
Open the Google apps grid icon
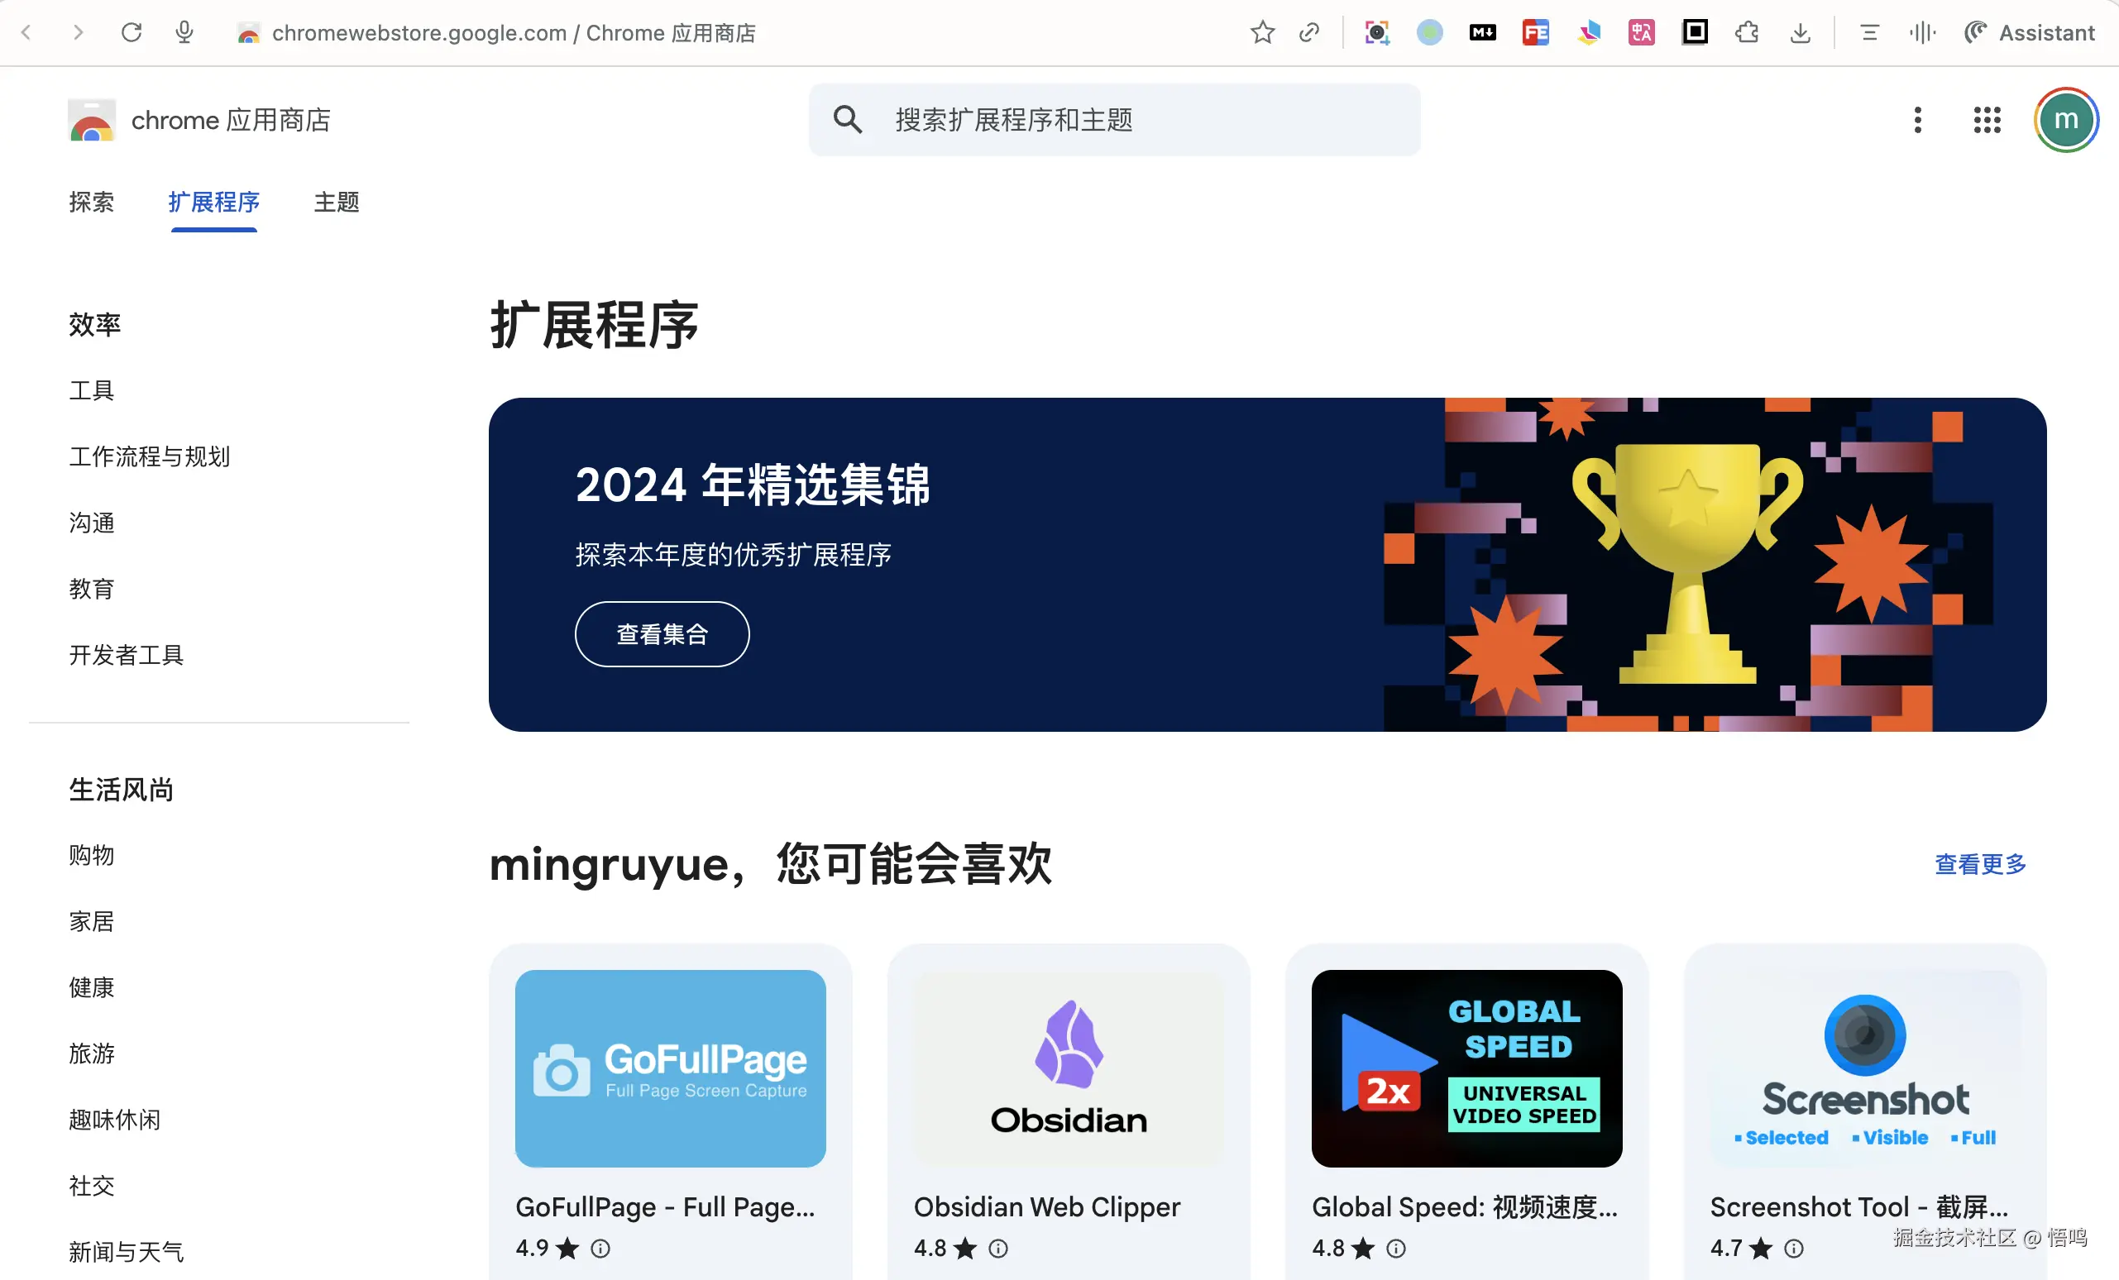[x=1987, y=121]
